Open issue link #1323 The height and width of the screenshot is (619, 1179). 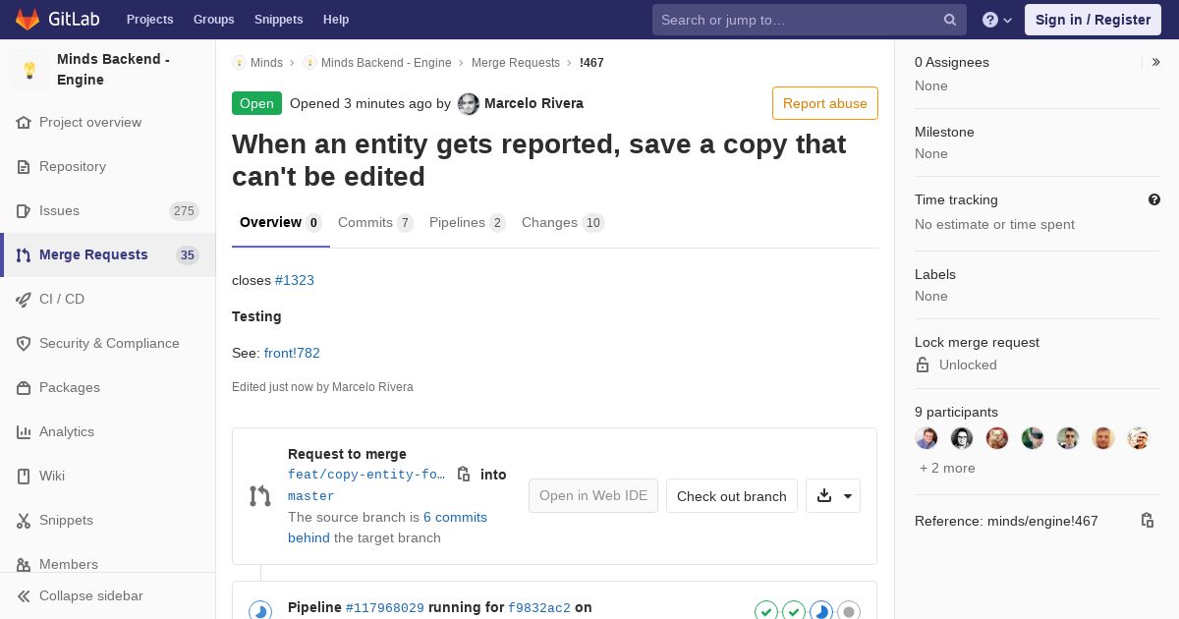pos(295,280)
